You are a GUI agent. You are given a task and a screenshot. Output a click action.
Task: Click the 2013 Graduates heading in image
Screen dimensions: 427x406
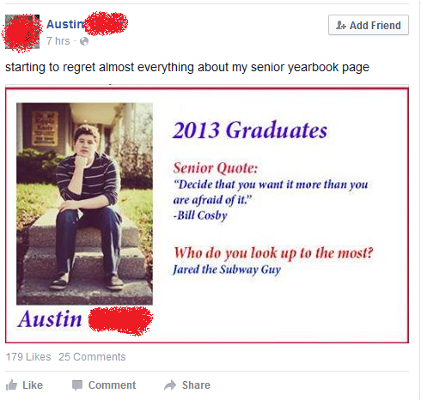point(250,130)
